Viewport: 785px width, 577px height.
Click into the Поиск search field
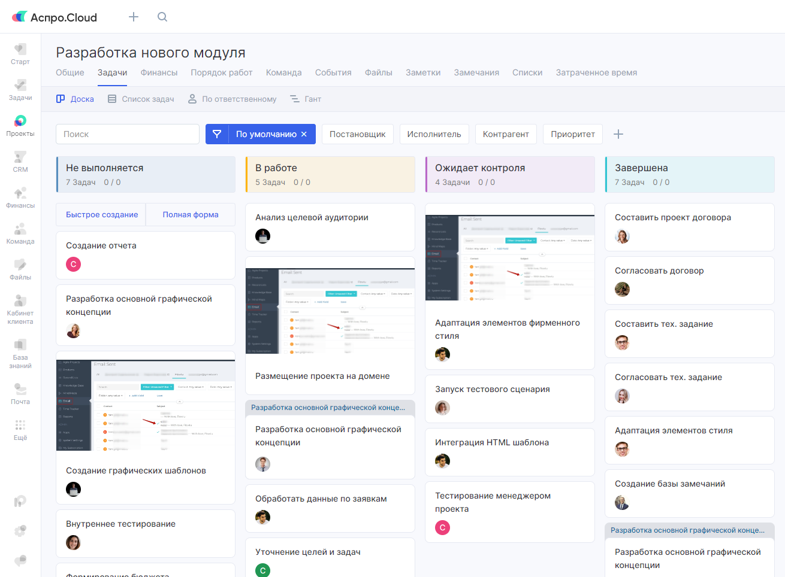point(127,134)
